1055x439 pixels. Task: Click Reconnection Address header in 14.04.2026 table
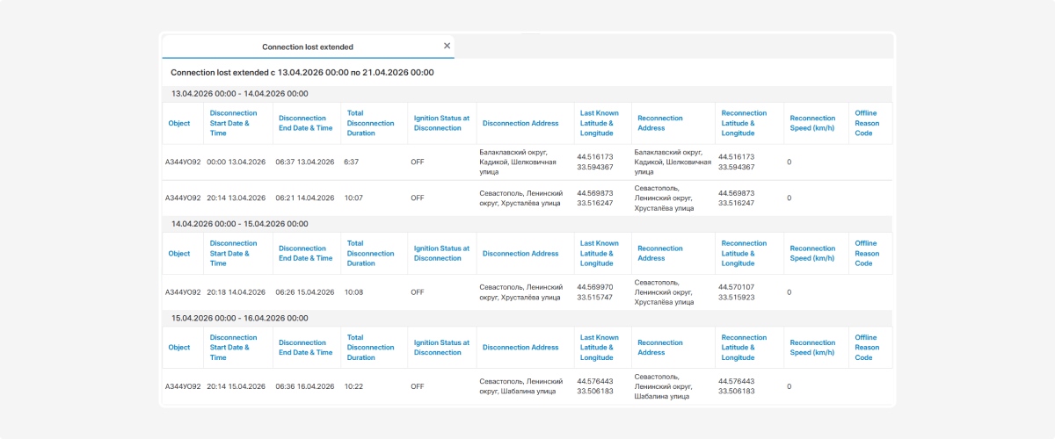660,254
